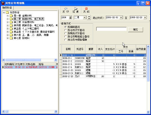Click the 打印 print toolbar icon

[66, 9]
